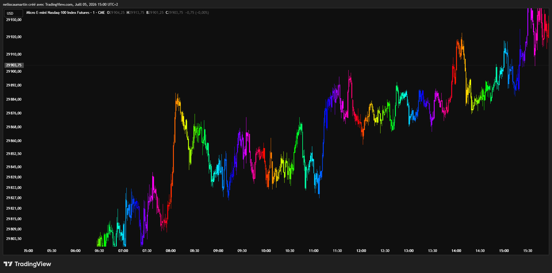Click the 29 930,00 price axis label
The width and height of the screenshot is (552, 273).
point(14,20)
